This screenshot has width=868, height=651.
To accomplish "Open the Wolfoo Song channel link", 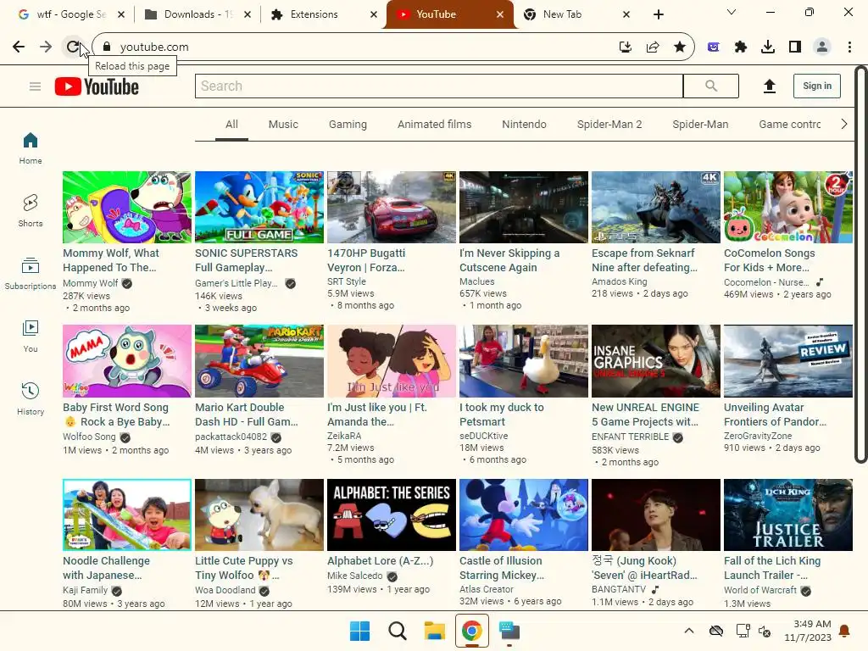I will click(x=89, y=437).
